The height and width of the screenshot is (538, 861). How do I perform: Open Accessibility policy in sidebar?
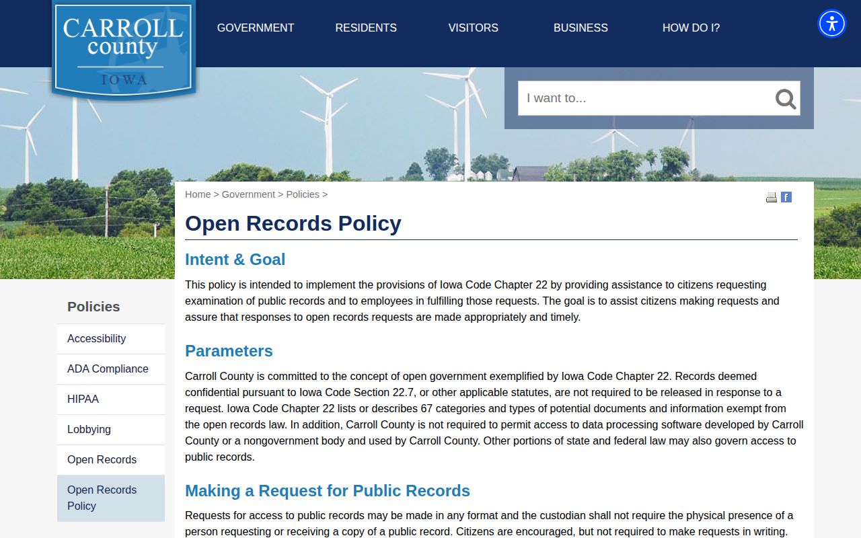(111, 339)
